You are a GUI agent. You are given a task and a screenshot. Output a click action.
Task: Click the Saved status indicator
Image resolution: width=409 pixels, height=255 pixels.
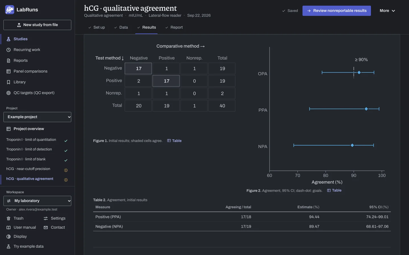point(290,11)
